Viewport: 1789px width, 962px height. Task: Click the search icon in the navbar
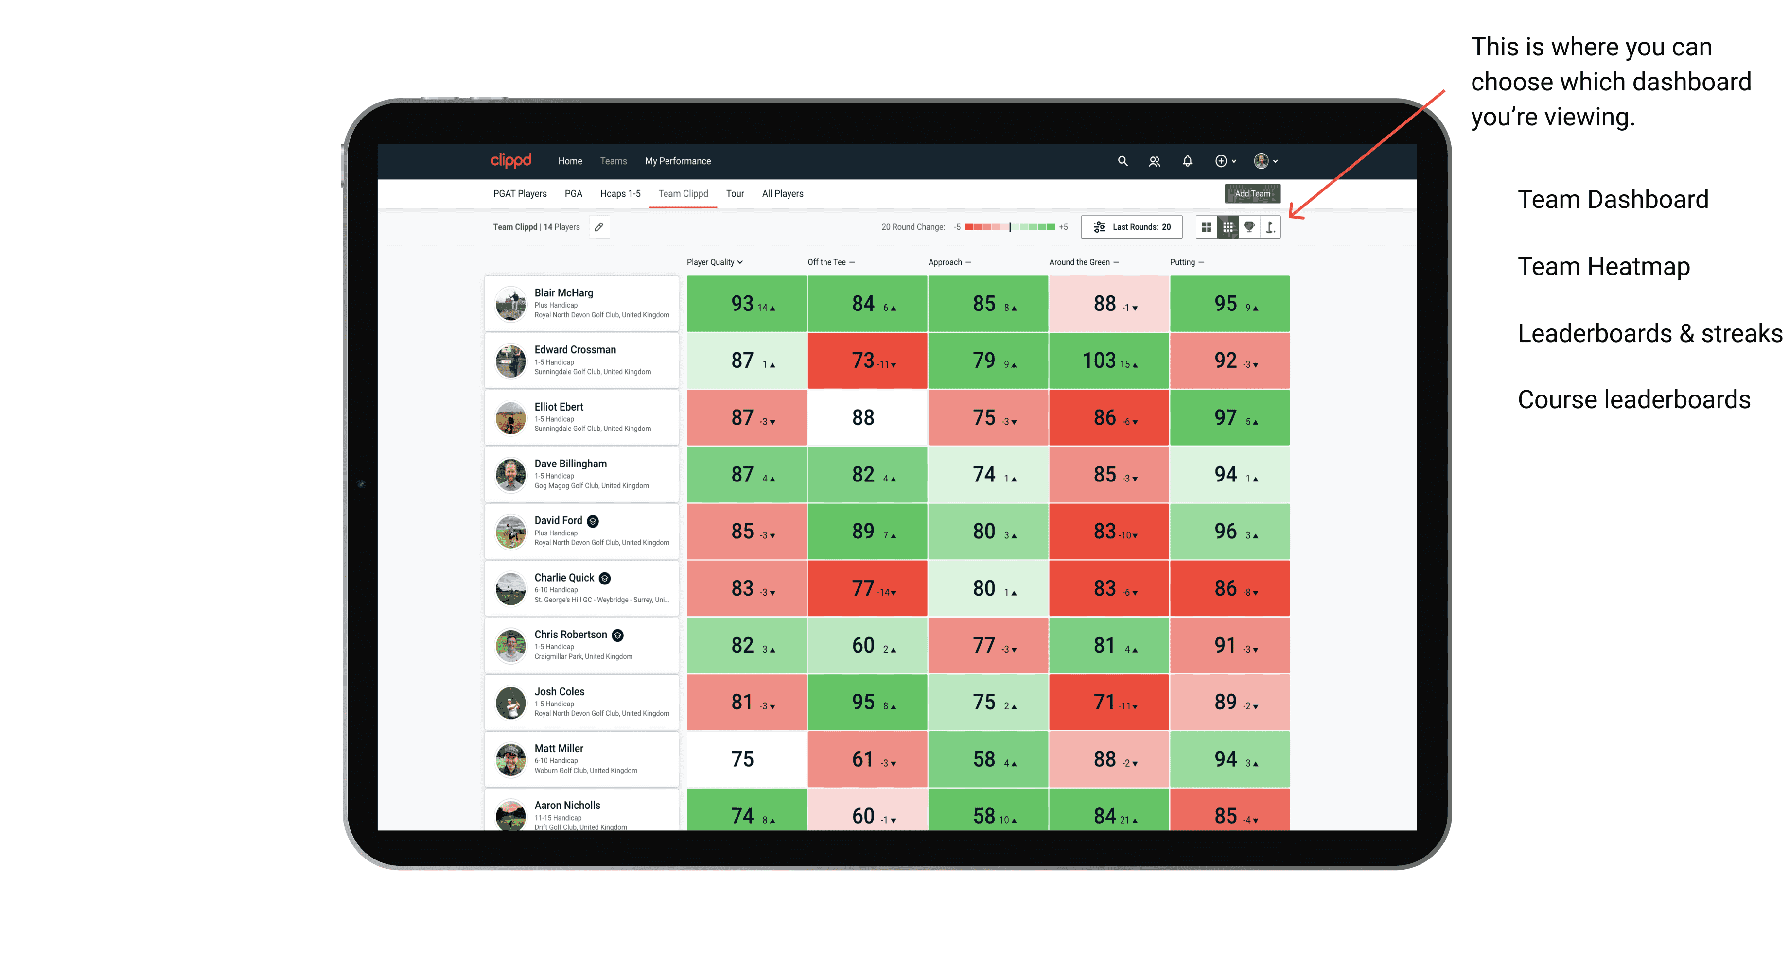[1120, 161]
